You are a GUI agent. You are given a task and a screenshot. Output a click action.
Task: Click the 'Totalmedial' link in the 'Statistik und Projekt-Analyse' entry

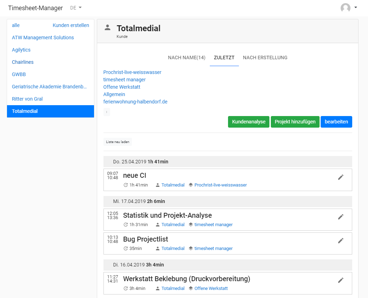click(173, 225)
